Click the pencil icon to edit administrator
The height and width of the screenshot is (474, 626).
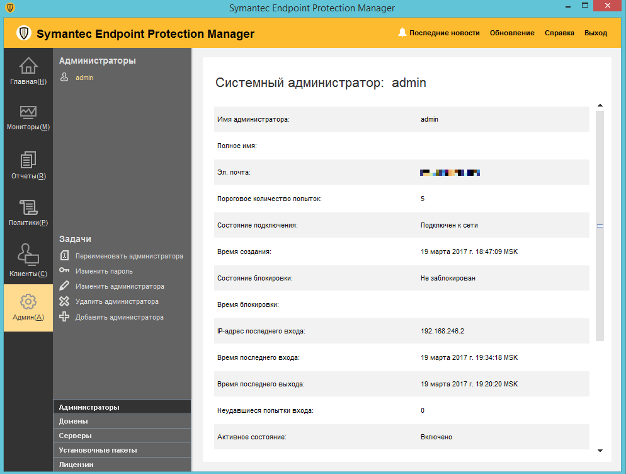coord(64,286)
